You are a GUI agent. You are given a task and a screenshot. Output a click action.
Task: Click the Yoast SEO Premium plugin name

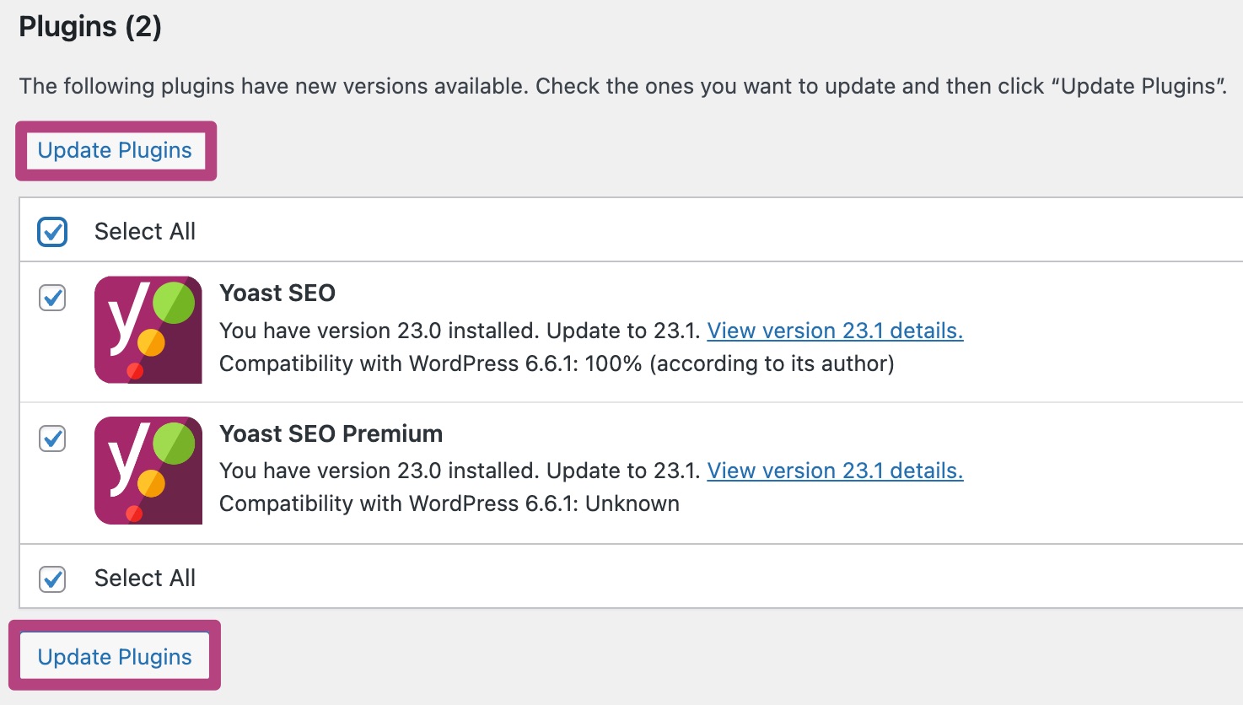(331, 433)
